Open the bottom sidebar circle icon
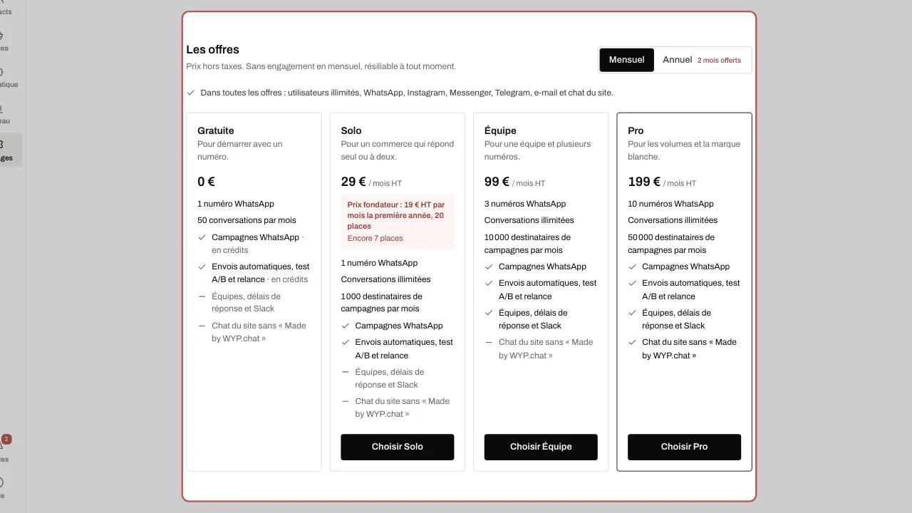This screenshot has width=912, height=513. (1, 482)
